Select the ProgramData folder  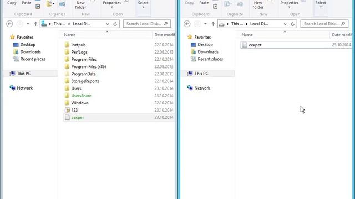click(83, 74)
